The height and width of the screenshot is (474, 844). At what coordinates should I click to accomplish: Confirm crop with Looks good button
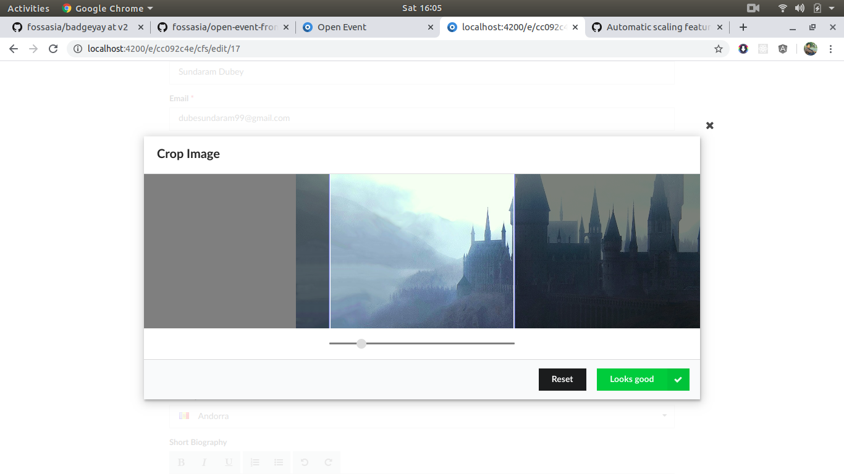[x=643, y=380]
